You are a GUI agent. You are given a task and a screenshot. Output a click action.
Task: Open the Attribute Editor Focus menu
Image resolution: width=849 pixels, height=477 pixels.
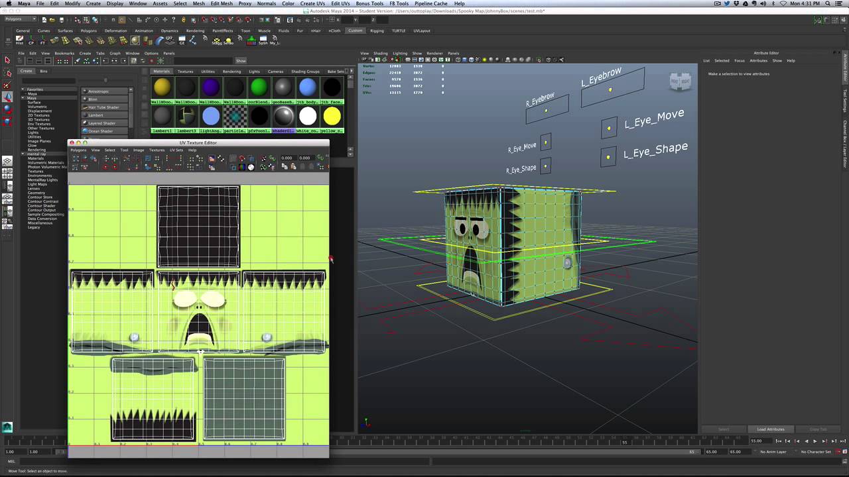[739, 60]
